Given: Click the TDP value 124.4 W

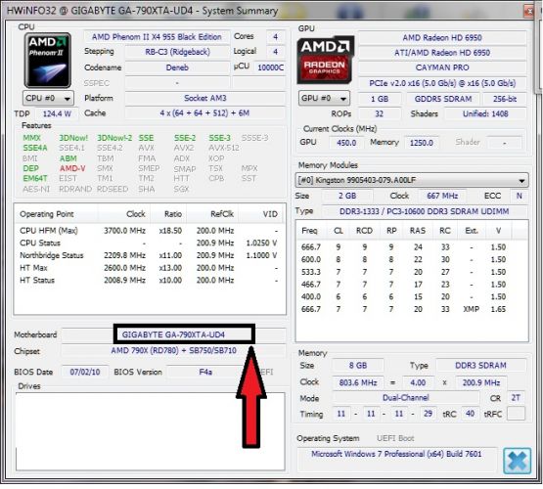Looking at the screenshot, I should pos(57,113).
